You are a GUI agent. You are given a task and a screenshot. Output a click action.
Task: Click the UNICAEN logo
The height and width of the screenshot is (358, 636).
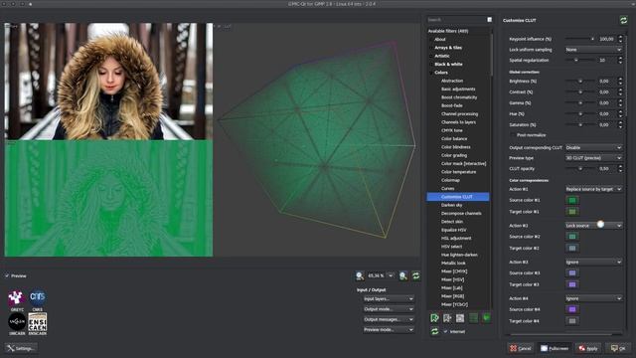tap(17, 321)
